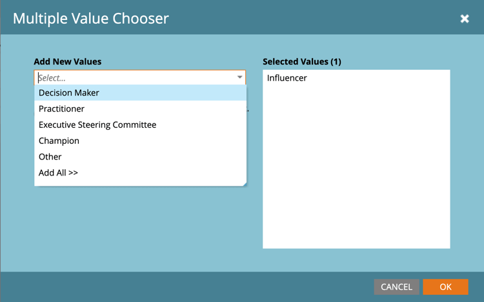
Task: Choose Decision Maker from the list
Action: [69, 93]
